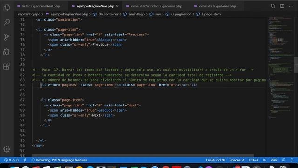
Task: Open the Manage gear icon
Action: point(7,149)
